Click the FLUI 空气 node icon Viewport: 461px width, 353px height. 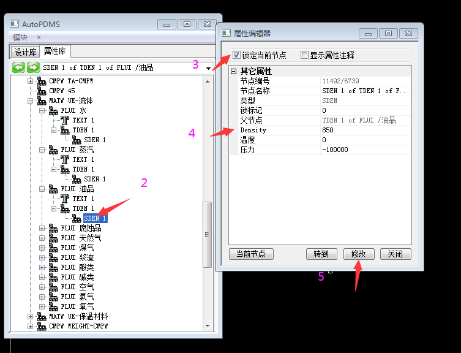53,287
